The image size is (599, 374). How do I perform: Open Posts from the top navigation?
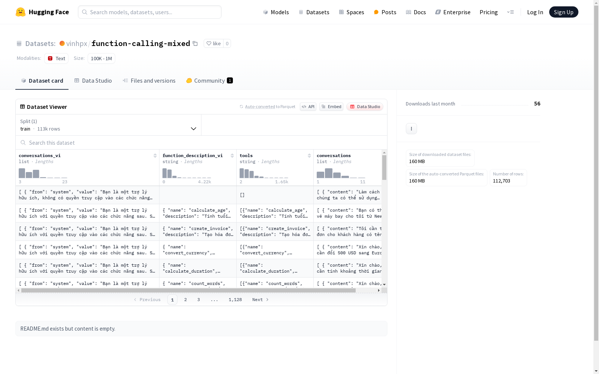coord(385,12)
